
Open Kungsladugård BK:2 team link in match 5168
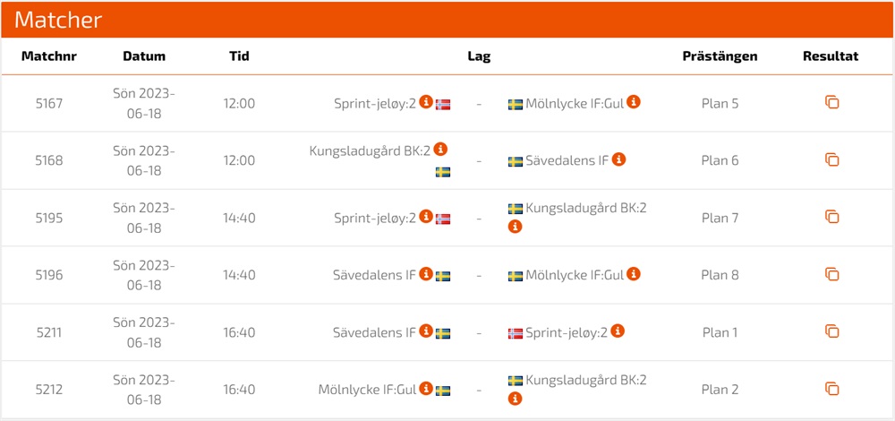click(370, 150)
